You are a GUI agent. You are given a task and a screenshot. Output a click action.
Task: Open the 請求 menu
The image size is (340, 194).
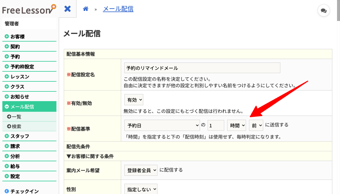tap(29, 146)
